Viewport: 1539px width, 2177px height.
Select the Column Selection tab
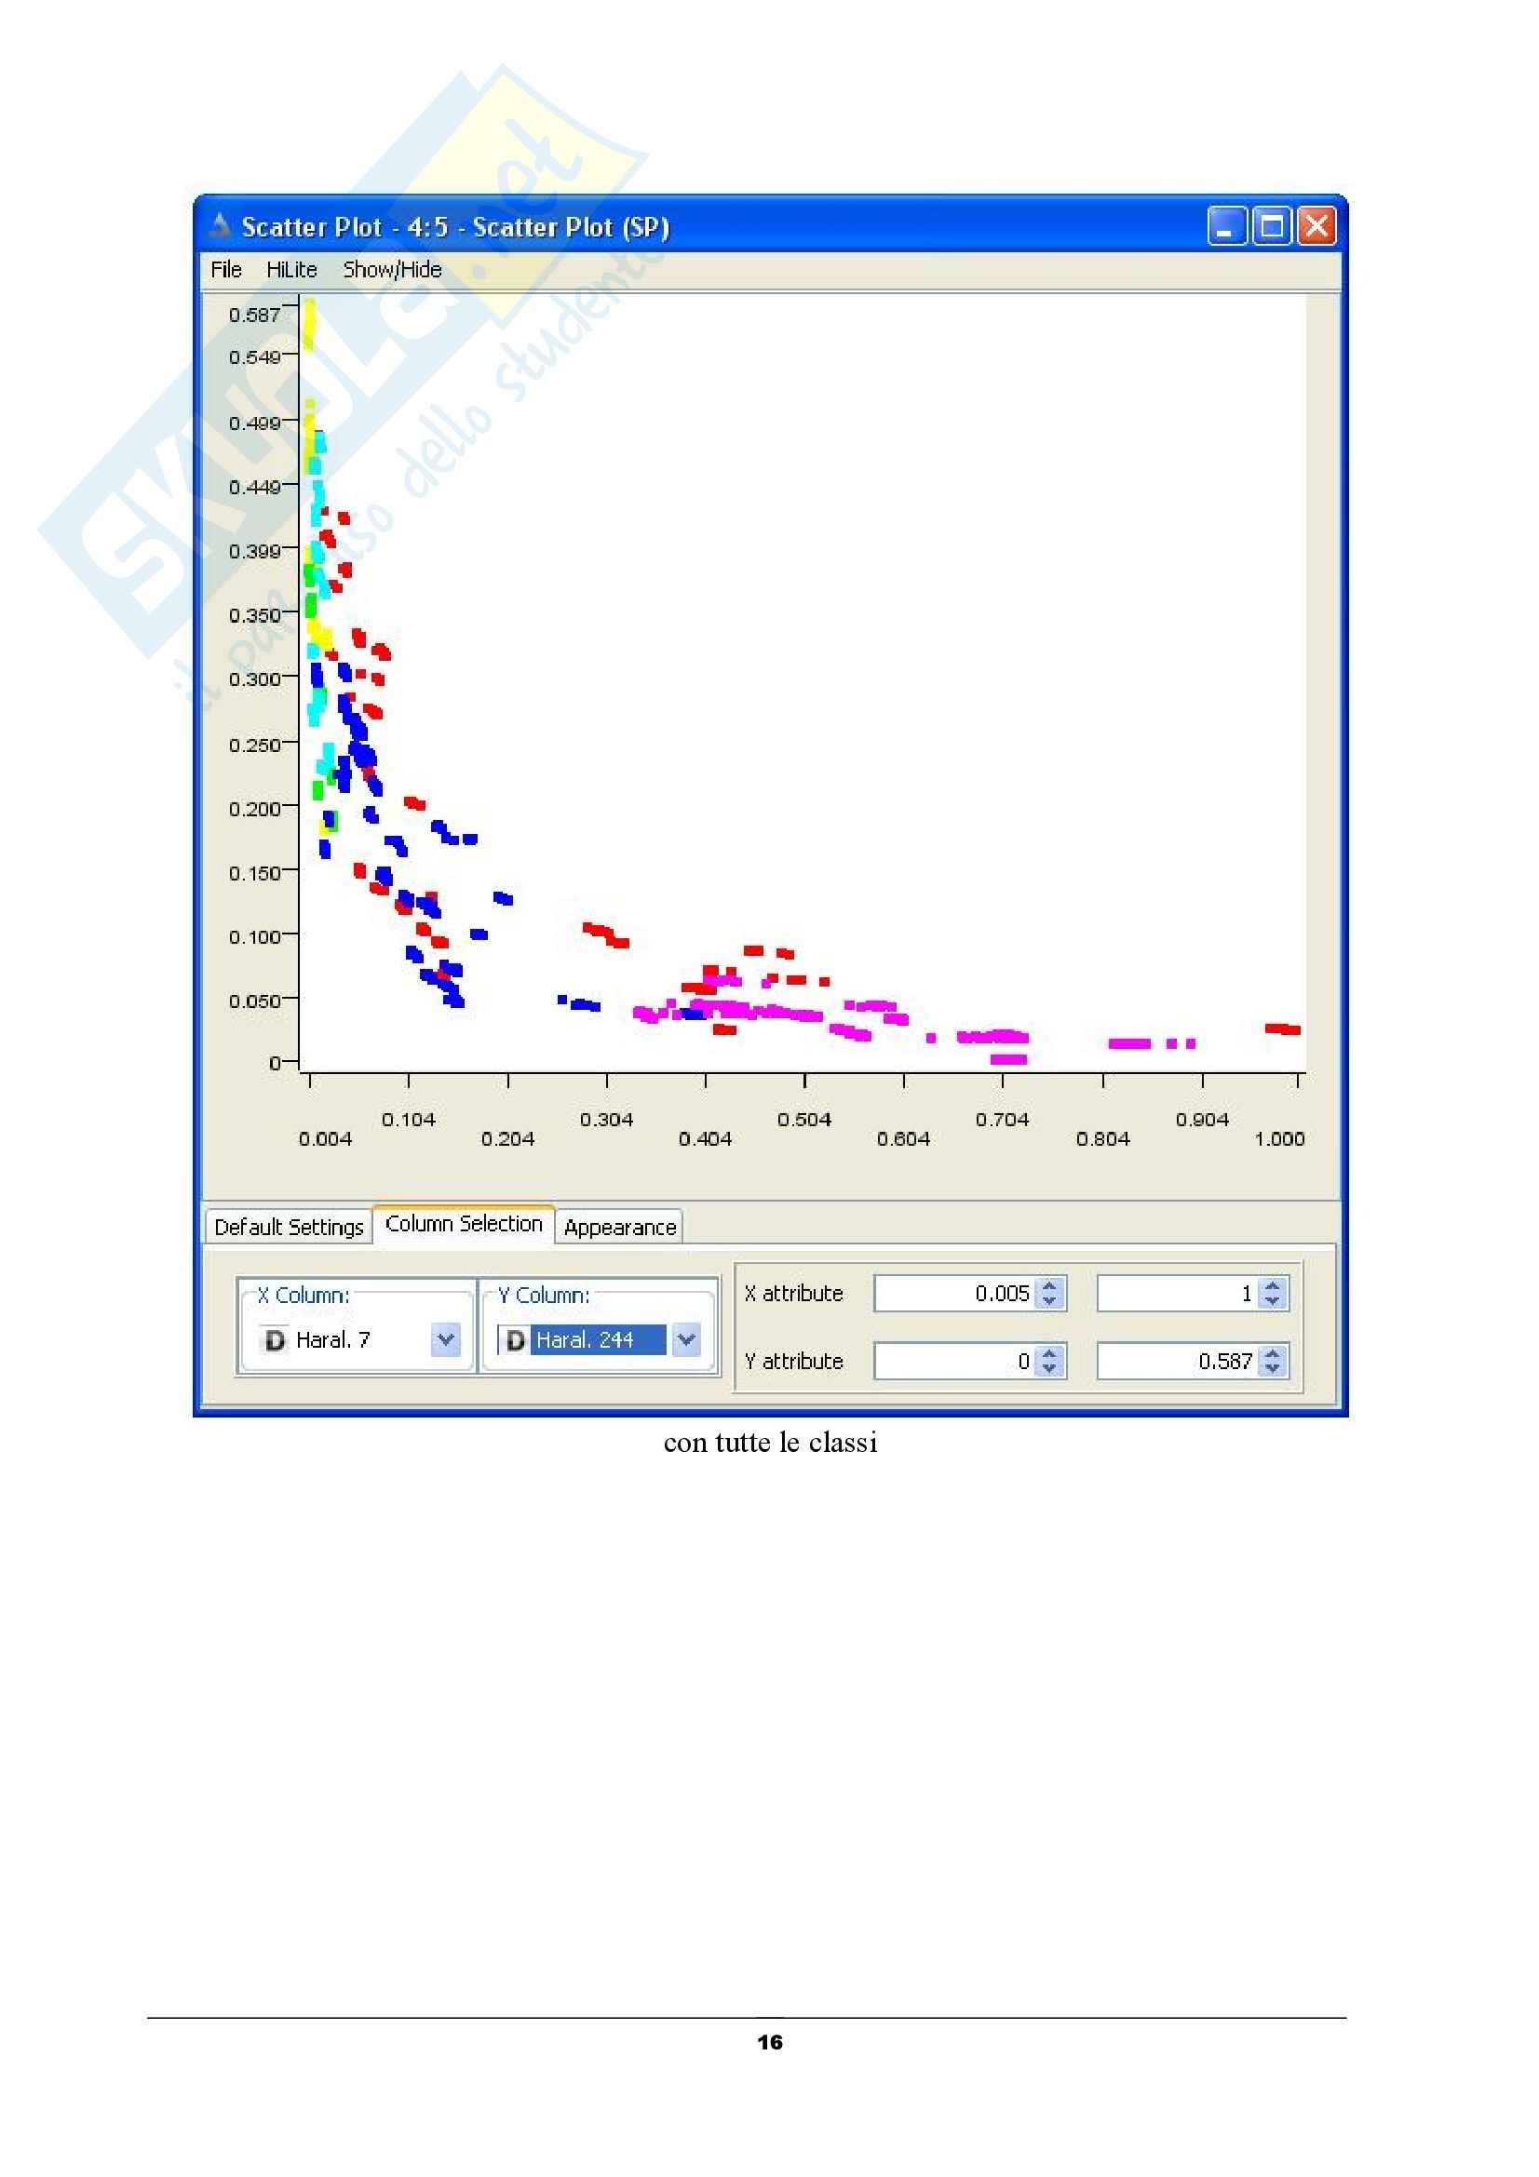tap(463, 1224)
